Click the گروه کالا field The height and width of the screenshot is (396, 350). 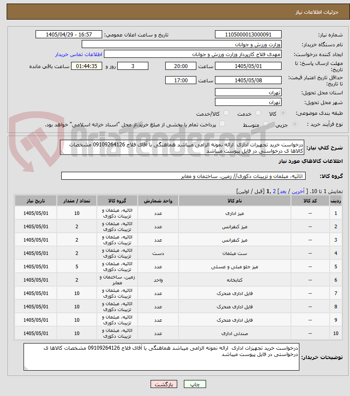click(183, 176)
